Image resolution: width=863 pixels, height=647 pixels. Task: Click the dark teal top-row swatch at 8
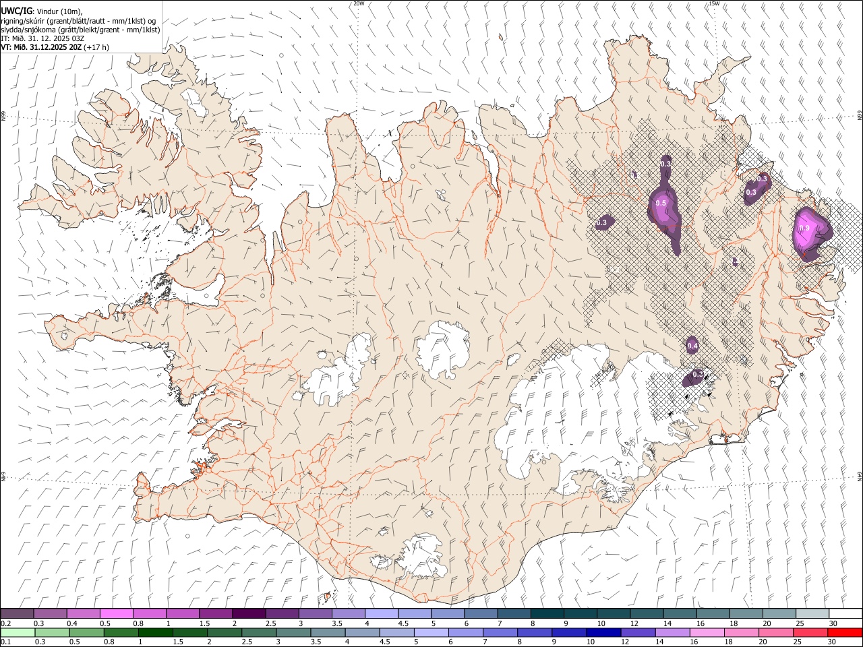(547, 614)
